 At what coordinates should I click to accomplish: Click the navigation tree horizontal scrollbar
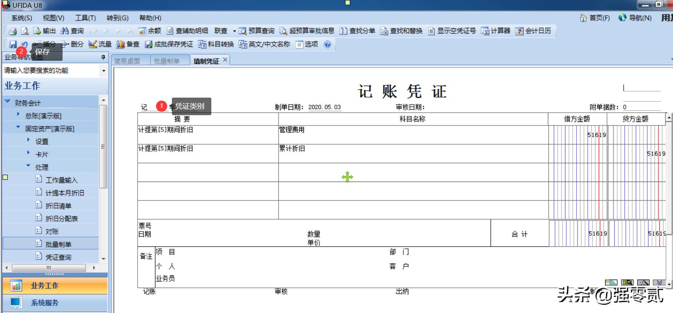48,268
